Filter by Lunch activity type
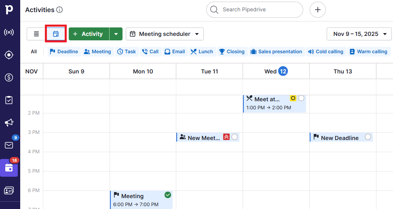The image size is (393, 209). [202, 52]
